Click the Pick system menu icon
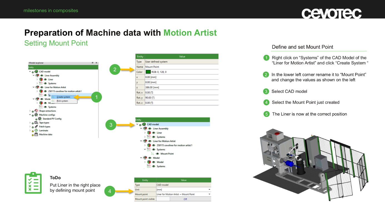This screenshot has width=385, height=203. tap(53, 101)
